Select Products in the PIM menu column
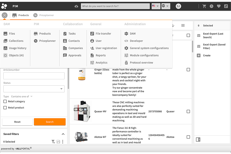Screen dimensions: 231x154 point(42,34)
